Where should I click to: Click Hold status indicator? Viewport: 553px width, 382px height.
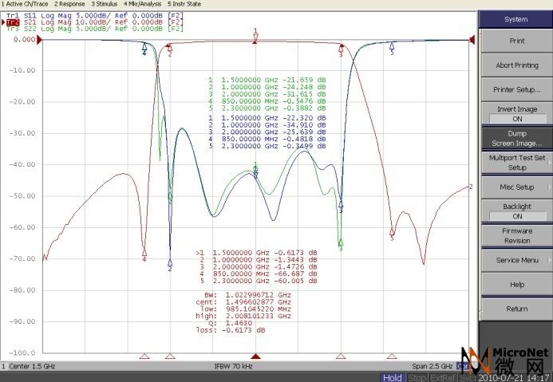392,378
